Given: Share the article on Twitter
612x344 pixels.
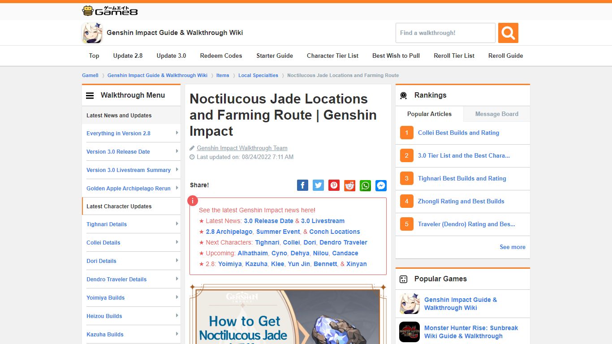Looking at the screenshot, I should click(x=319, y=185).
